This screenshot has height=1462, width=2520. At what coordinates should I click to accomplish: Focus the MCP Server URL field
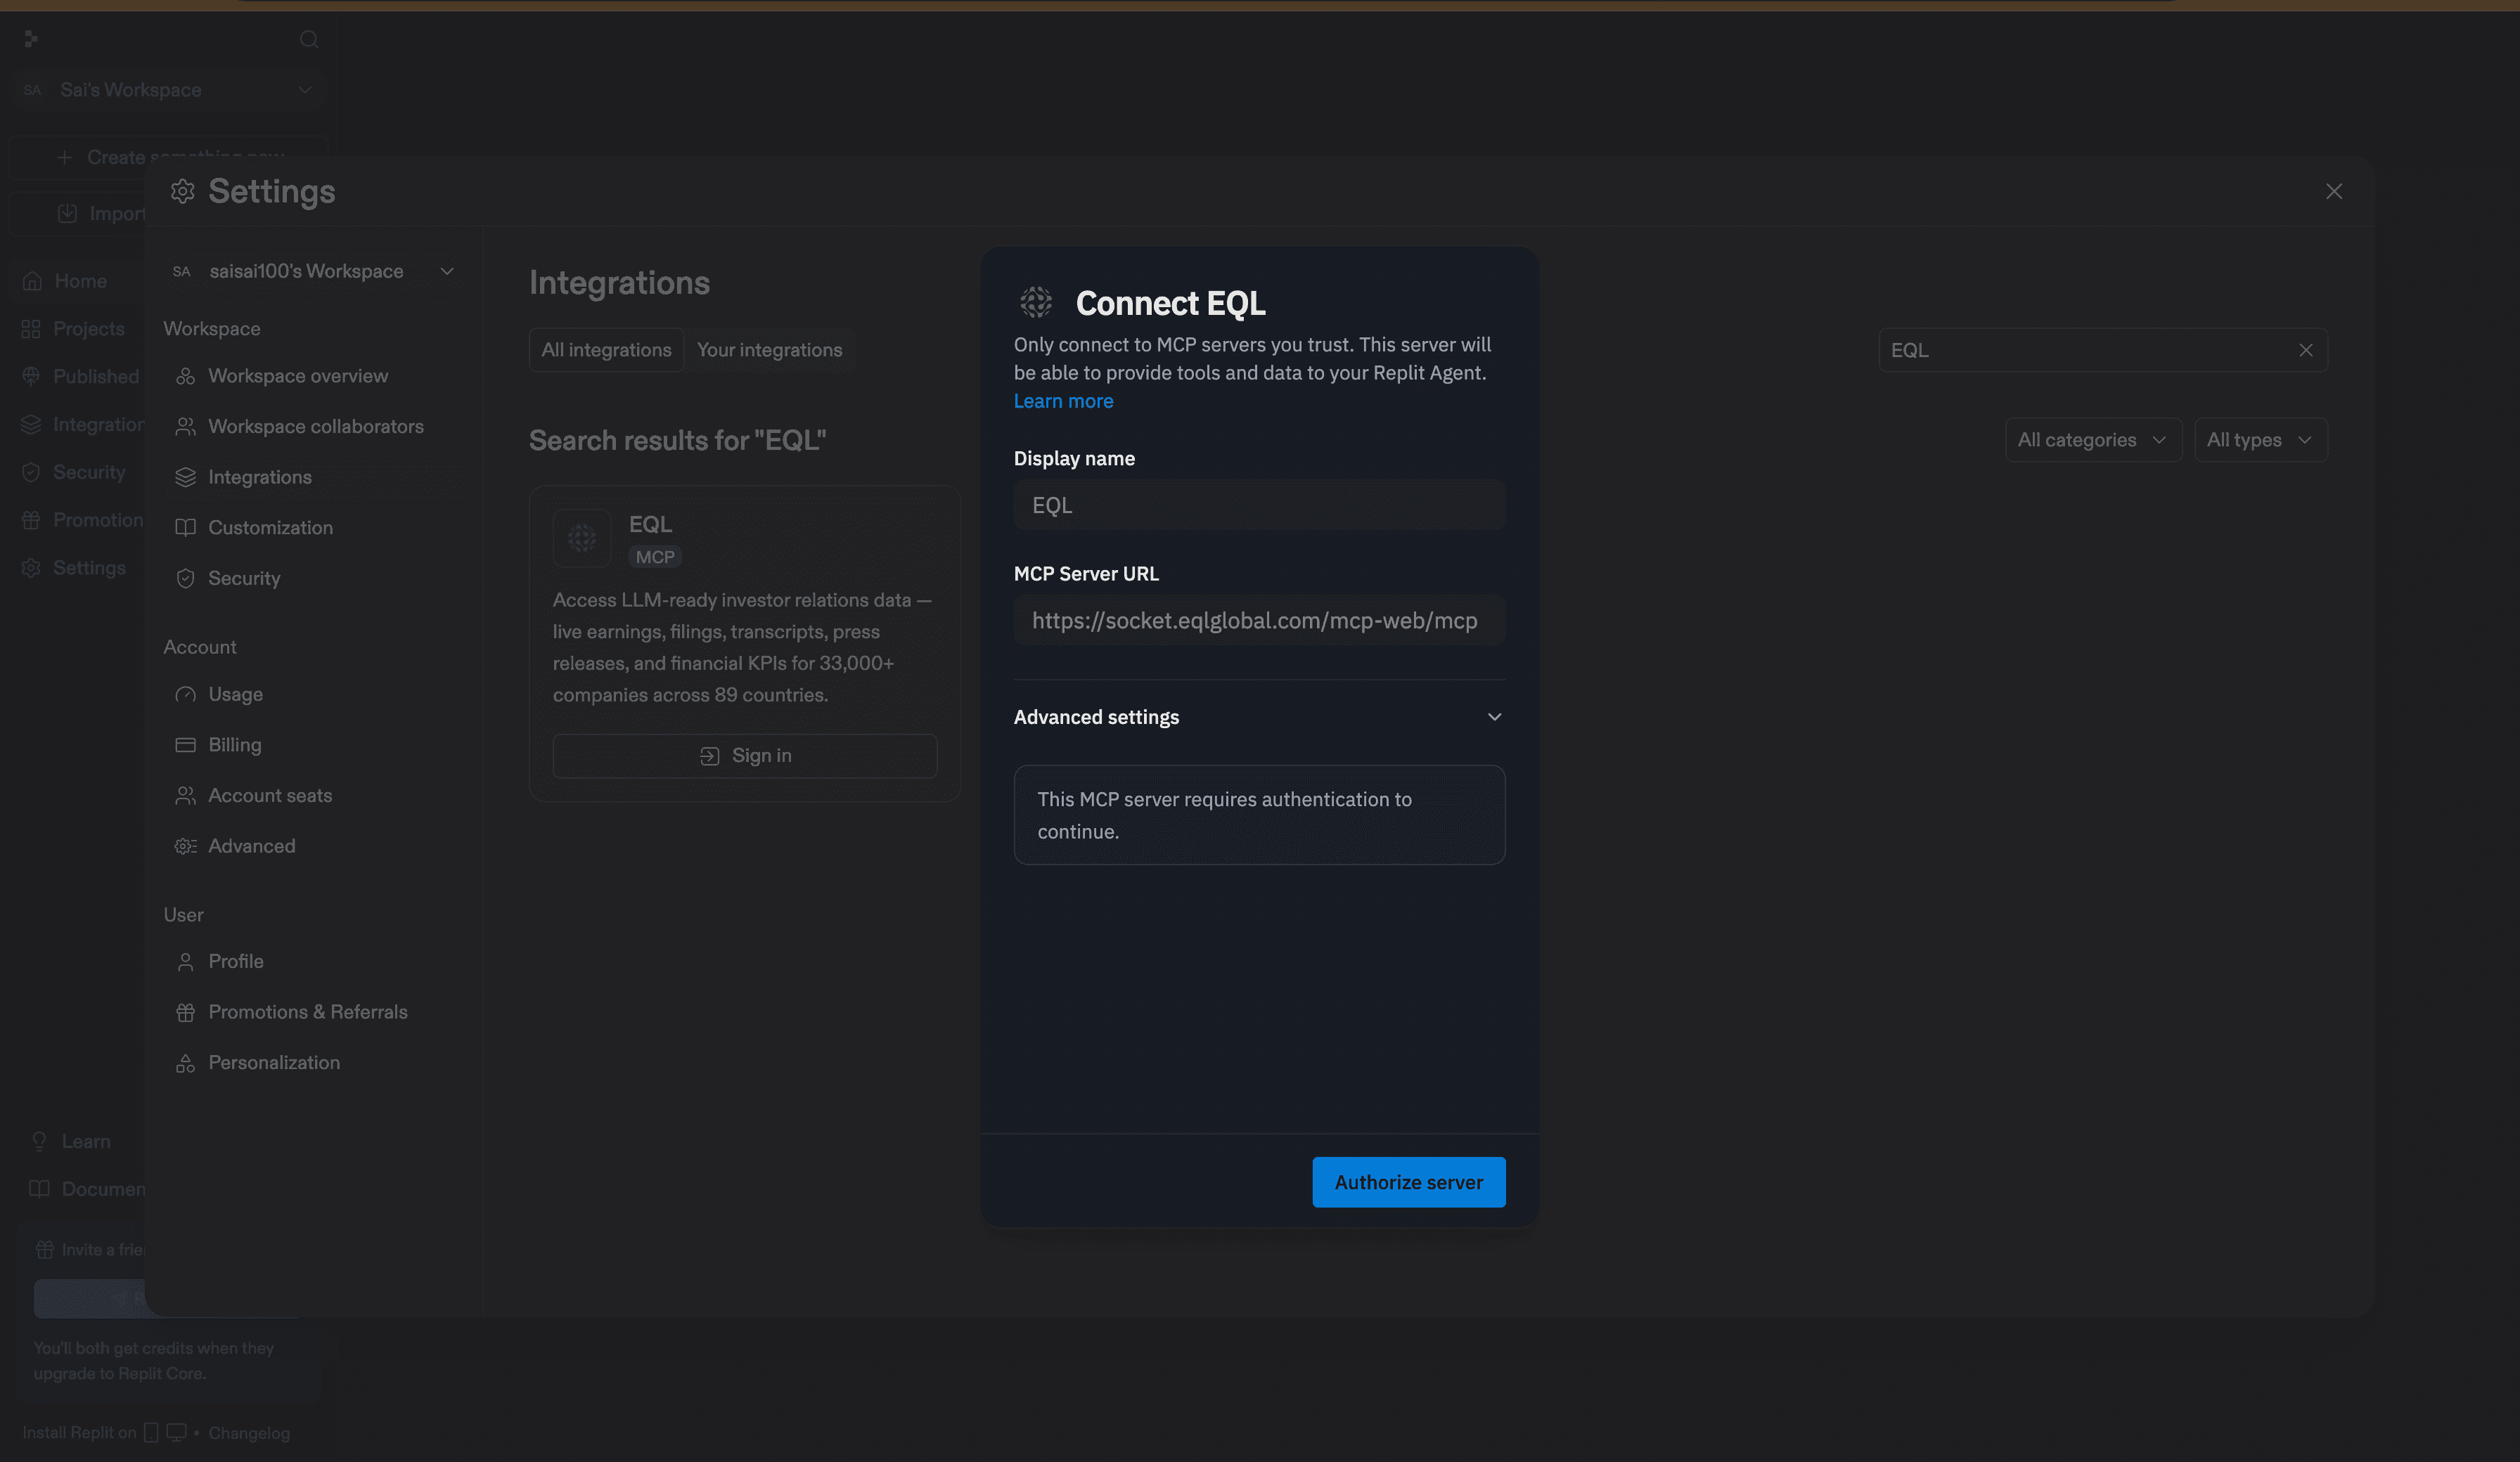click(x=1259, y=620)
